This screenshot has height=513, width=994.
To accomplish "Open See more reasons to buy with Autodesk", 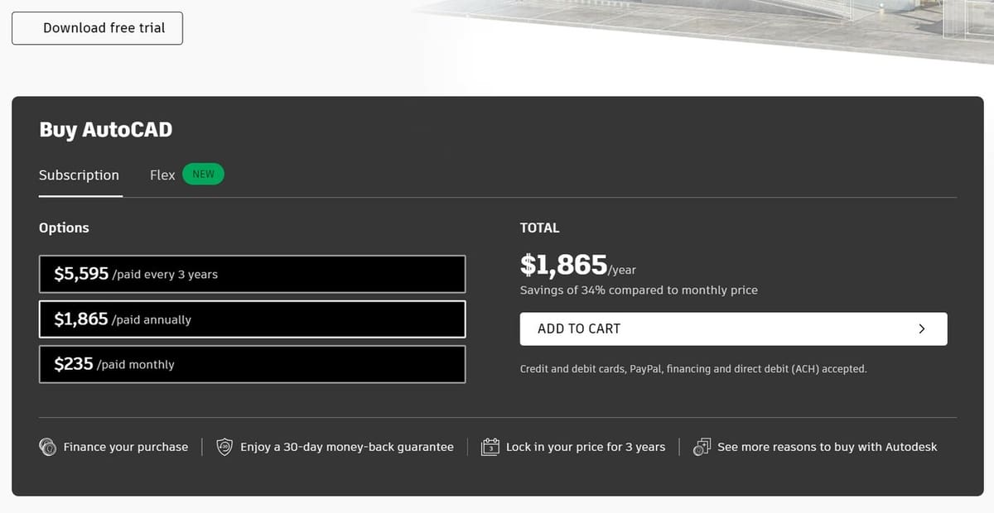I will (x=828, y=447).
